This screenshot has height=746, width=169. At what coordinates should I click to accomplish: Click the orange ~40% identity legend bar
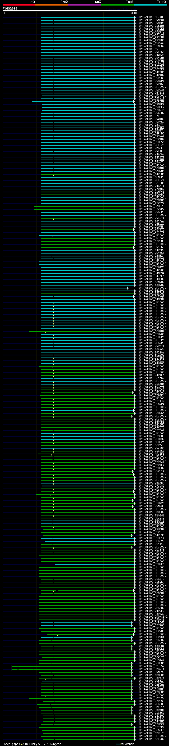pyautogui.click(x=52, y=5)
